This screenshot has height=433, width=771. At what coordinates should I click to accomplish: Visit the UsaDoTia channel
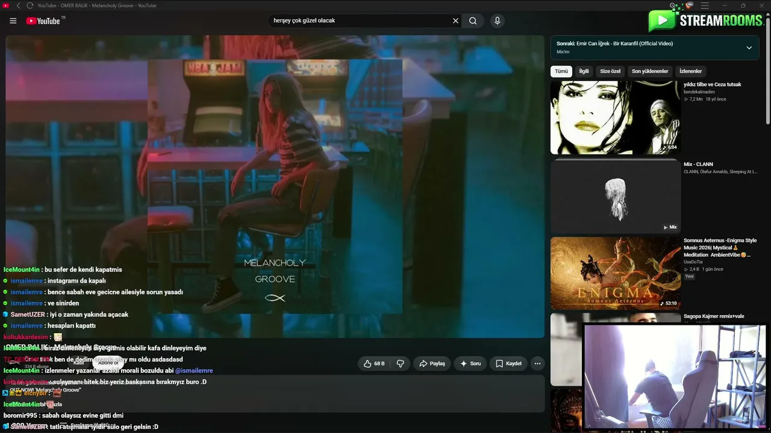coord(693,262)
